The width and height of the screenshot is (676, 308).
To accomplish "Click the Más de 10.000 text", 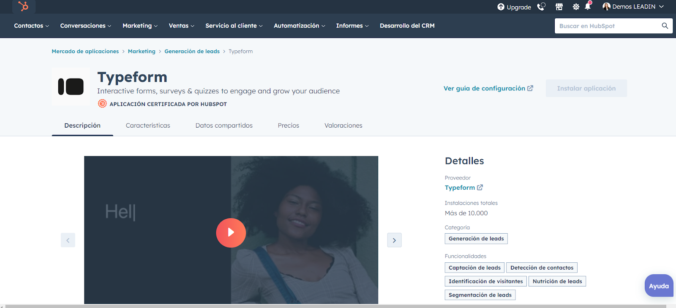I will click(466, 213).
